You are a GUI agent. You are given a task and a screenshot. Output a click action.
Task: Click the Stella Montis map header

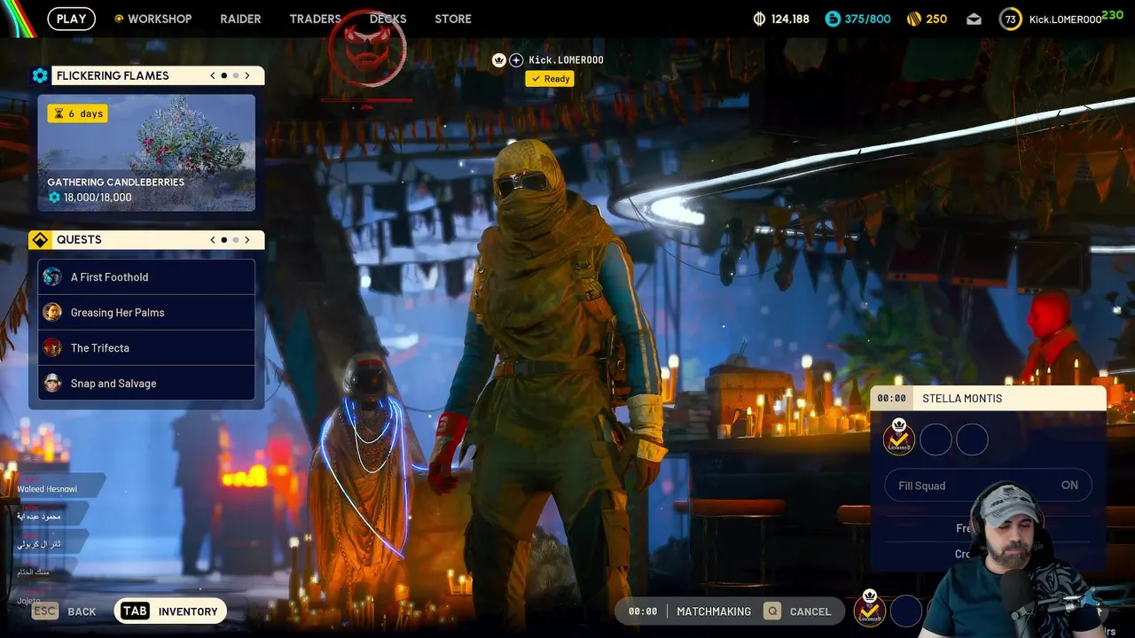click(988, 398)
